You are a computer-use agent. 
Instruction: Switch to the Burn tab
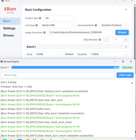point(10,21)
